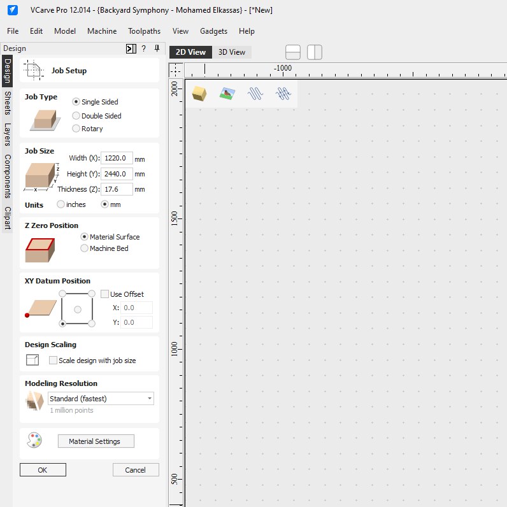Click the Z Zero Position block image
Image resolution: width=507 pixels, height=507 pixels.
point(40,250)
